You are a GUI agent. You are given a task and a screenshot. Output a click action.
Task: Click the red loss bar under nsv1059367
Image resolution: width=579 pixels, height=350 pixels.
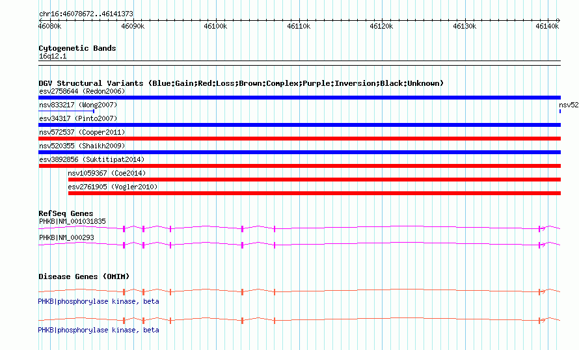314,180
